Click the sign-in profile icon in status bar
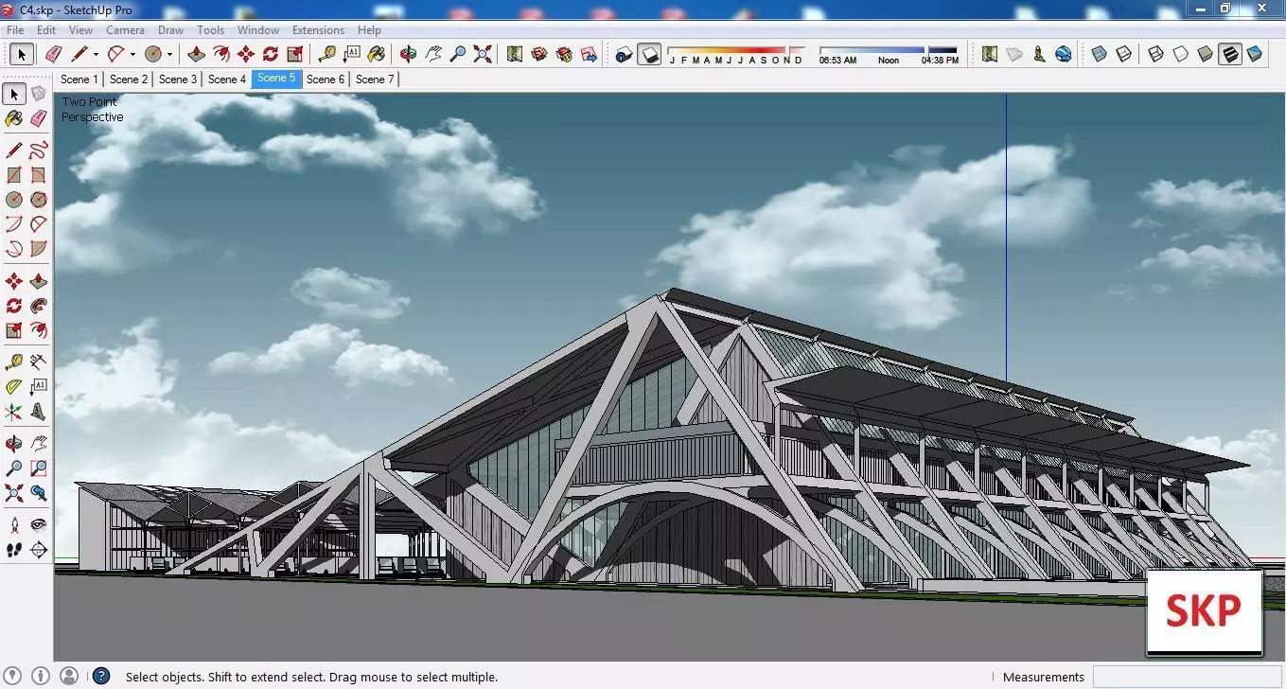Screen dimensions: 1286x689 (68, 676)
